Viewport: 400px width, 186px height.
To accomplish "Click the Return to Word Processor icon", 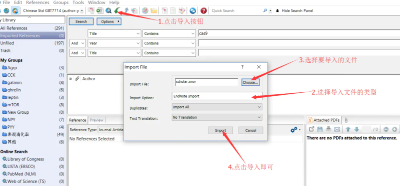I will [x=182, y=10].
